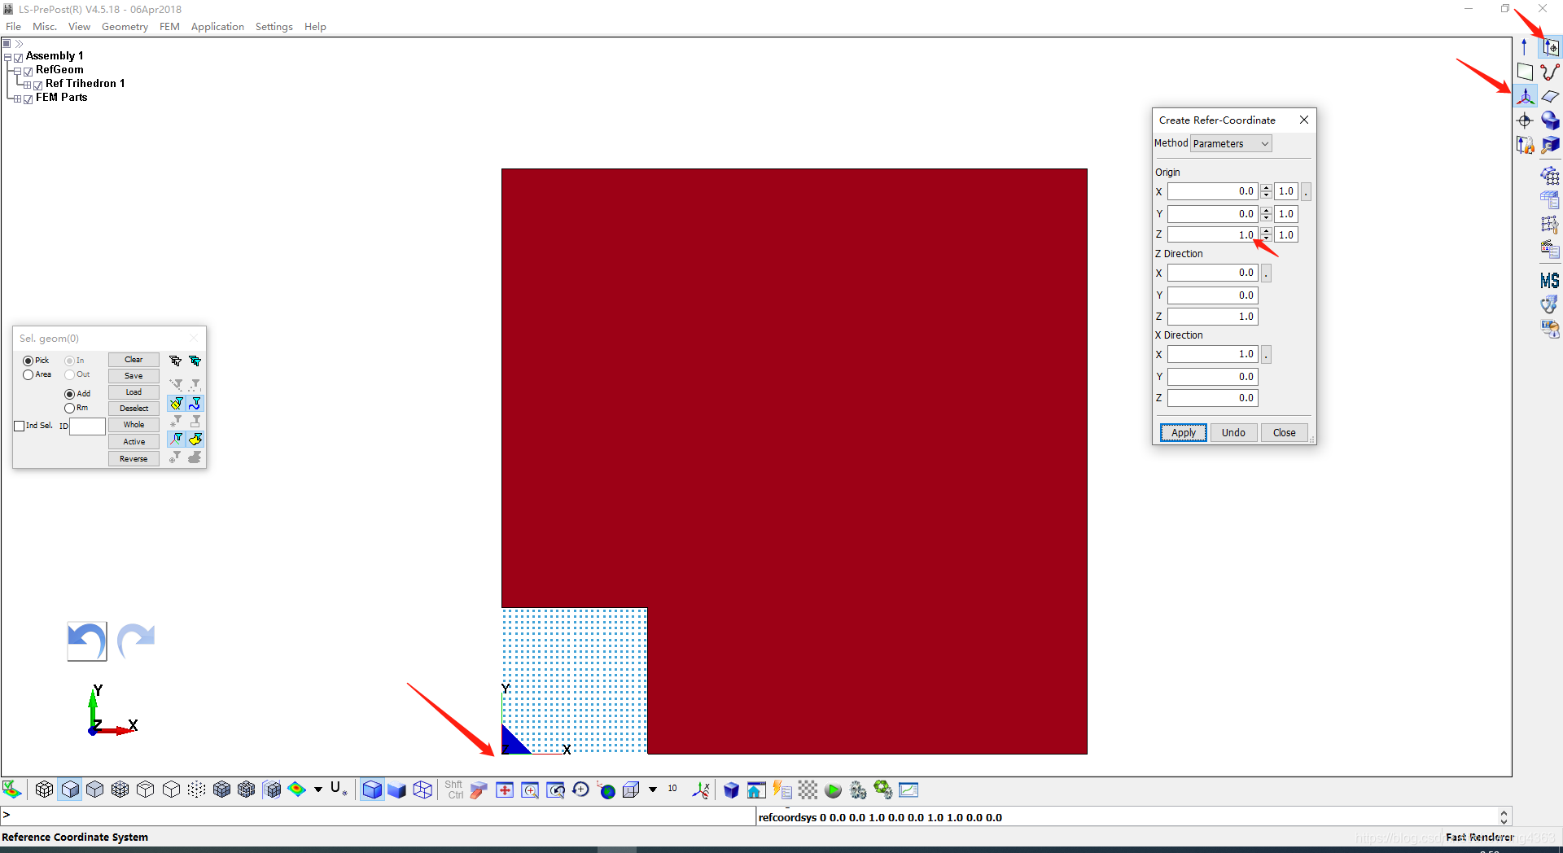The width and height of the screenshot is (1563, 853).
Task: Open the Geometry Tools magnifier cube icon
Action: (1550, 146)
